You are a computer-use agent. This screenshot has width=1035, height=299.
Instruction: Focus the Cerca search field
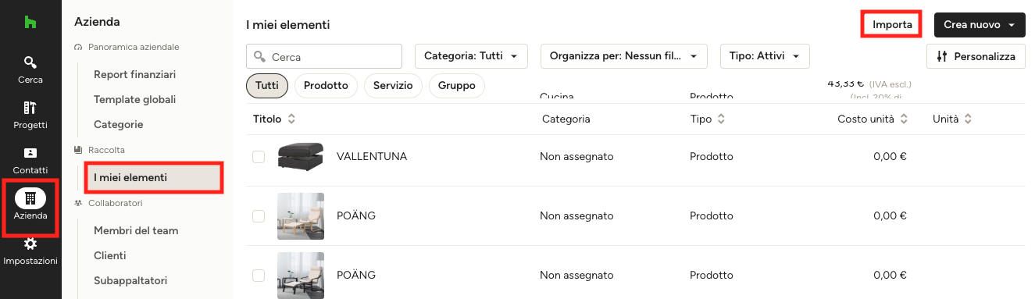click(324, 57)
